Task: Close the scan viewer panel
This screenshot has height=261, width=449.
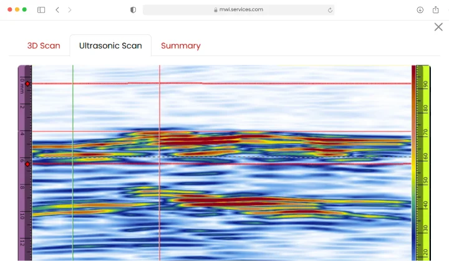Action: click(x=438, y=27)
